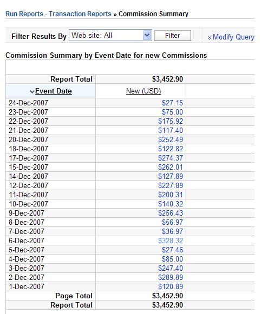Open the $175.92 commission for 22-Dec-2007
The height and width of the screenshot is (314, 261).
click(x=171, y=122)
